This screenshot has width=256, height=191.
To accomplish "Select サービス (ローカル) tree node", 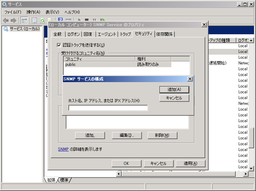I will point(25,29).
